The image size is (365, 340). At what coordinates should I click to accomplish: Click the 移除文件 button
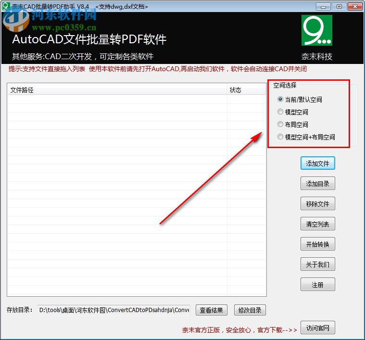coord(318,203)
